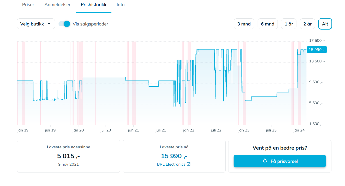Select the 2 år time range
Viewport: 345px width, 186px height.
point(307,24)
